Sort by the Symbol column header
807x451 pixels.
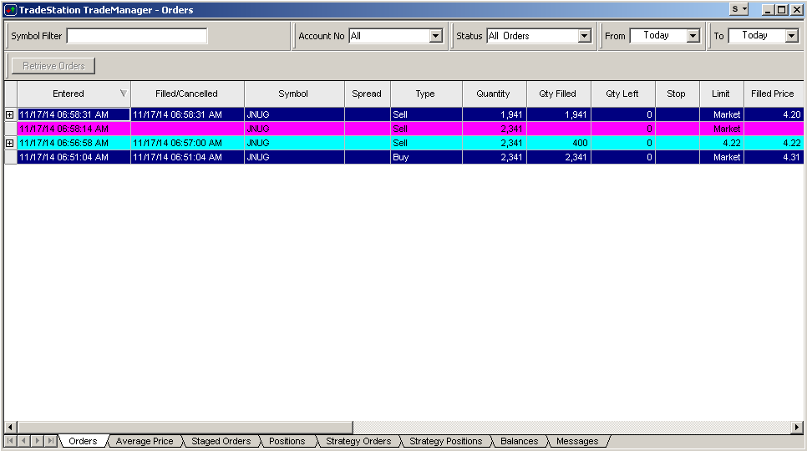point(293,94)
